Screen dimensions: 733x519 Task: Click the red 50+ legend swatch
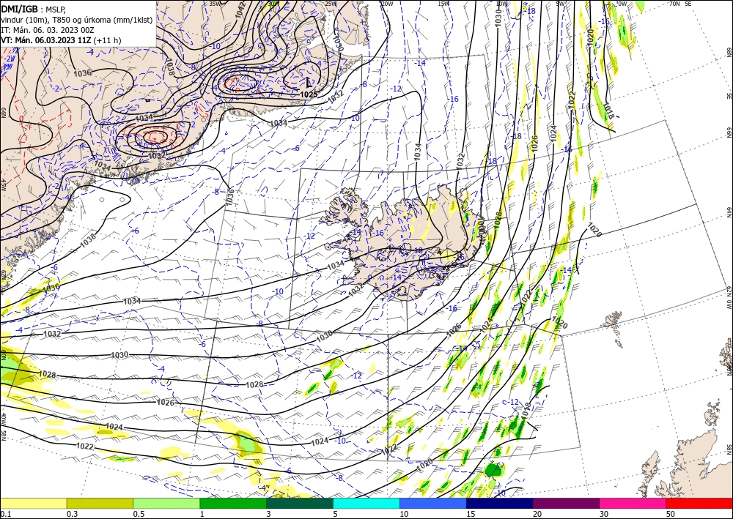click(x=699, y=503)
